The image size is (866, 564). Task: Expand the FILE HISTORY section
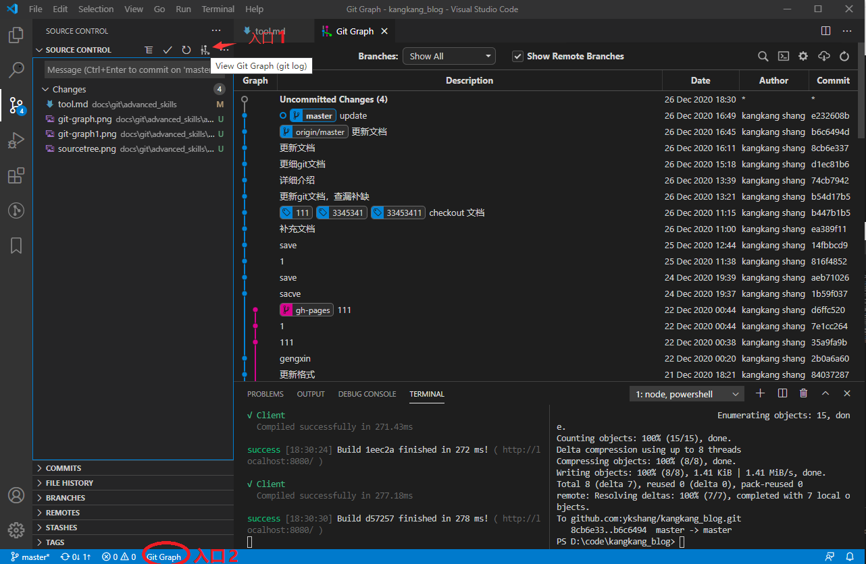(x=133, y=483)
